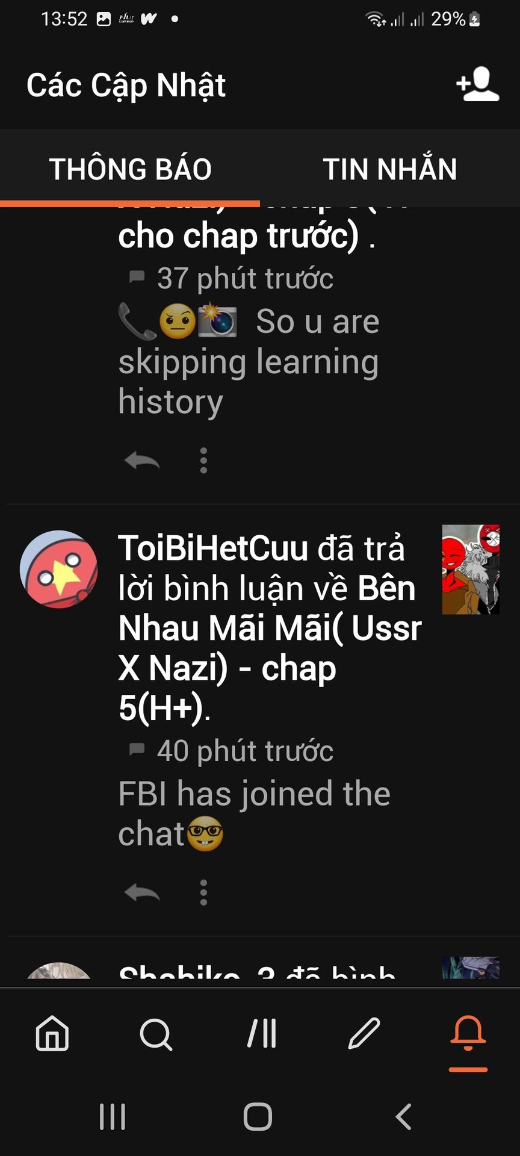
Task: Open ToiBiHetCuu's reply notification text
Action: 270,628
